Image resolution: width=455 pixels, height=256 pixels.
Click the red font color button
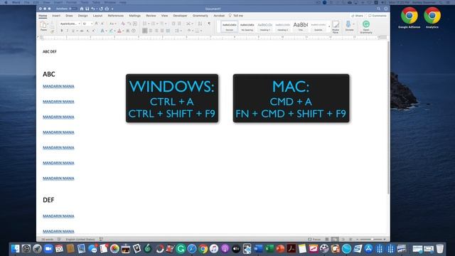click(x=119, y=31)
